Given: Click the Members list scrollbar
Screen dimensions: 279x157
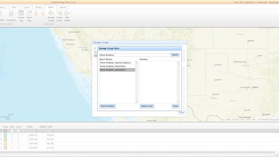Looking at the screenshot, I should [178, 82].
